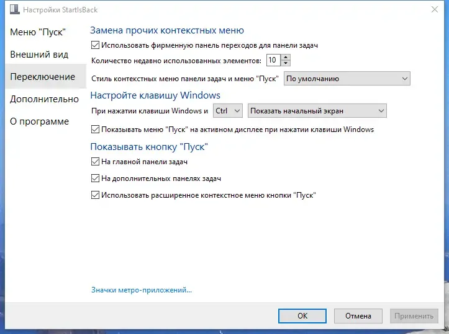The height and width of the screenshot is (334, 449).
Task: Switch to the Внешний вид section
Action: coord(39,55)
